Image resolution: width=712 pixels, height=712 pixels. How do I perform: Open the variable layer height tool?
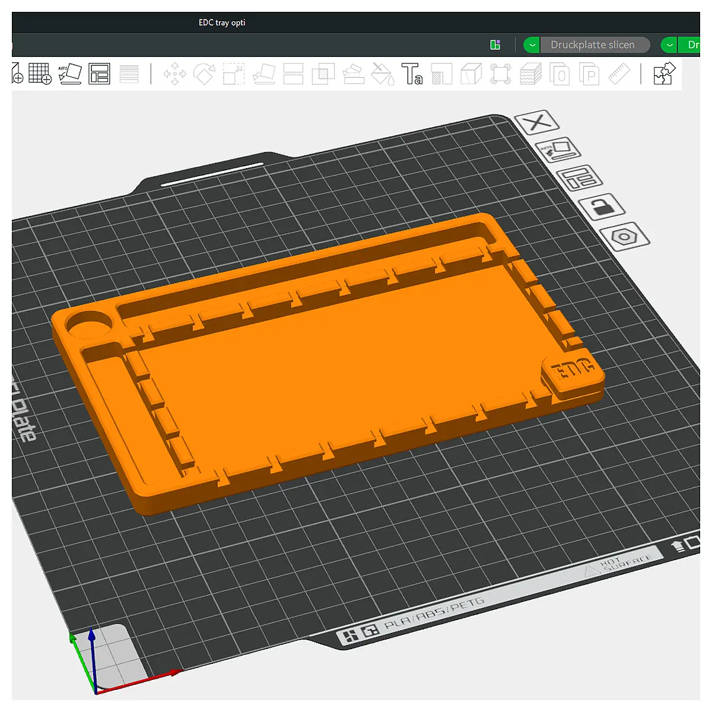[x=129, y=74]
